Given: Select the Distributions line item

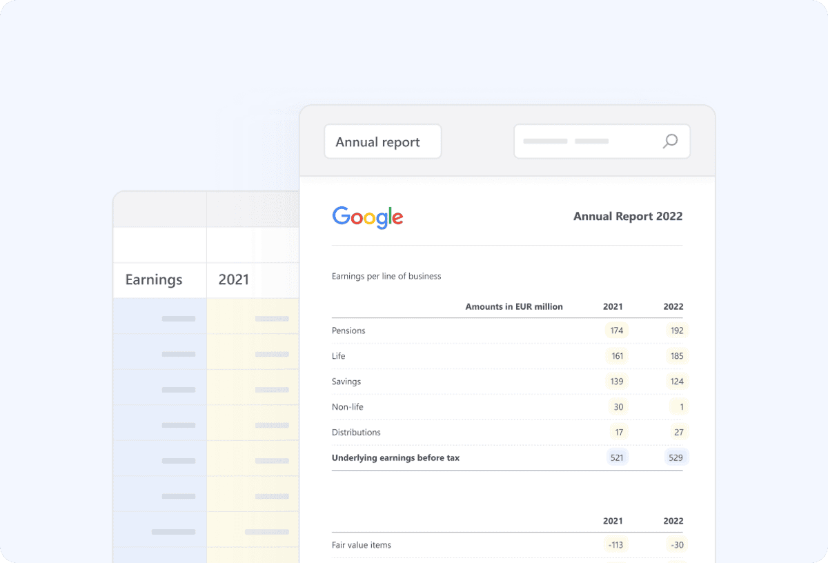Looking at the screenshot, I should click(x=356, y=432).
